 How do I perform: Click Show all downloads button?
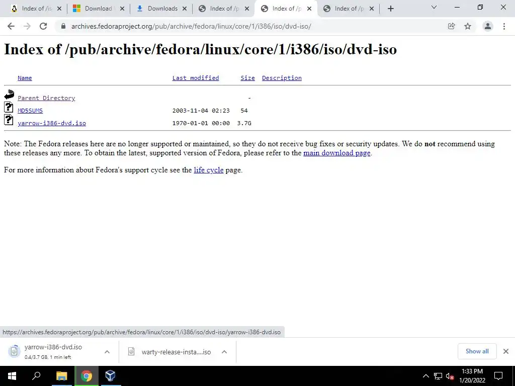click(477, 351)
